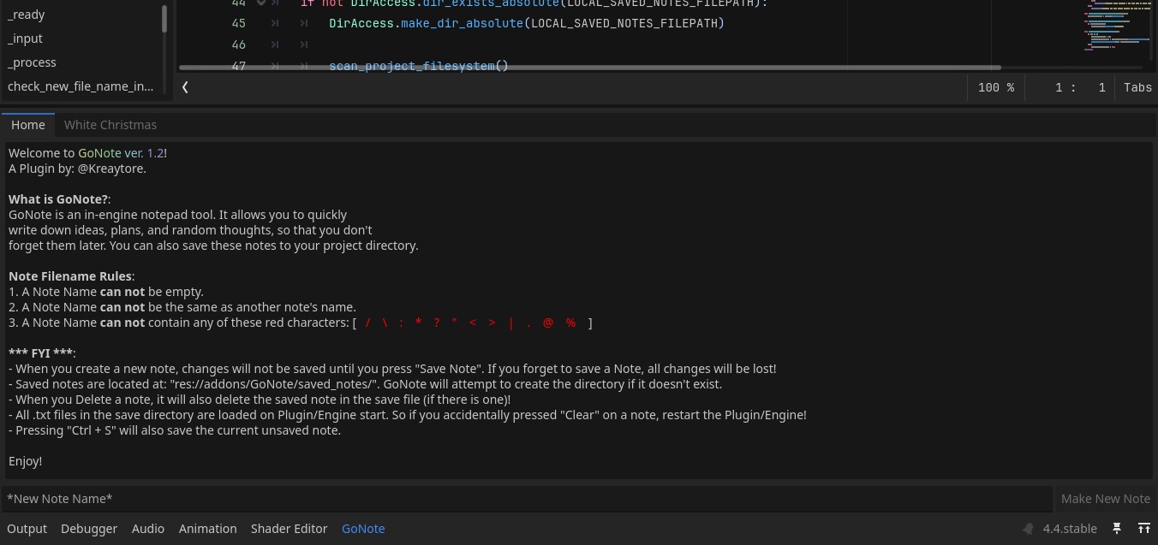Focus the New Note Name field

(526, 499)
